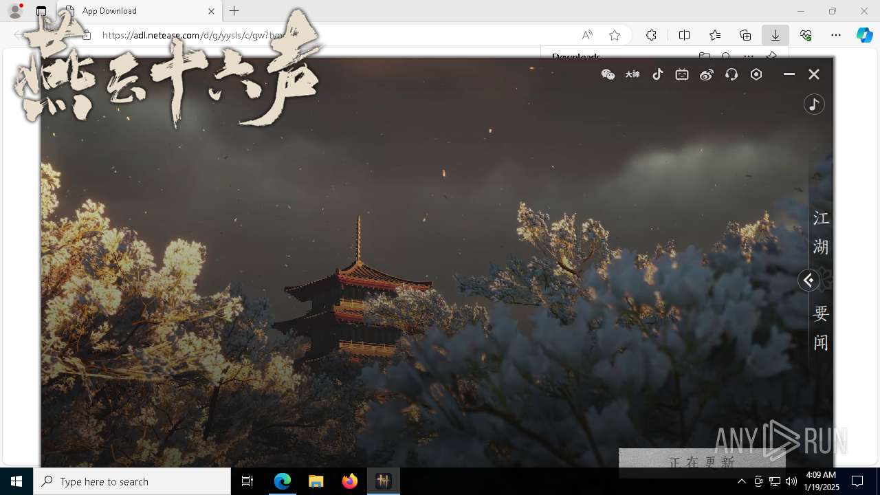This screenshot has height=495, width=880.
Task: Open network status in system tray
Action: coord(775,481)
